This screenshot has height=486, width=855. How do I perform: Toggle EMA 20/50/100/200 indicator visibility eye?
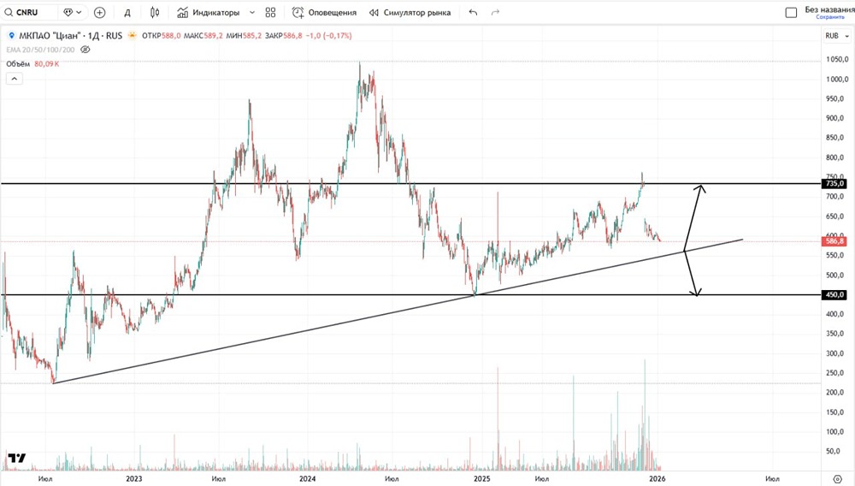85,50
